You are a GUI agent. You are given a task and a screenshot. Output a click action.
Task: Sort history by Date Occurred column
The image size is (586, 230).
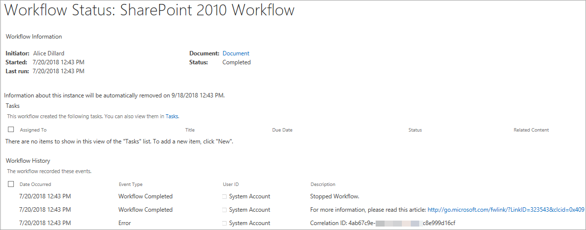coord(35,184)
